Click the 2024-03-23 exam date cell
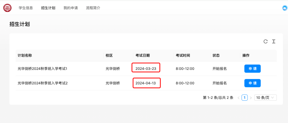The height and width of the screenshot is (123, 288). pyautogui.click(x=146, y=69)
